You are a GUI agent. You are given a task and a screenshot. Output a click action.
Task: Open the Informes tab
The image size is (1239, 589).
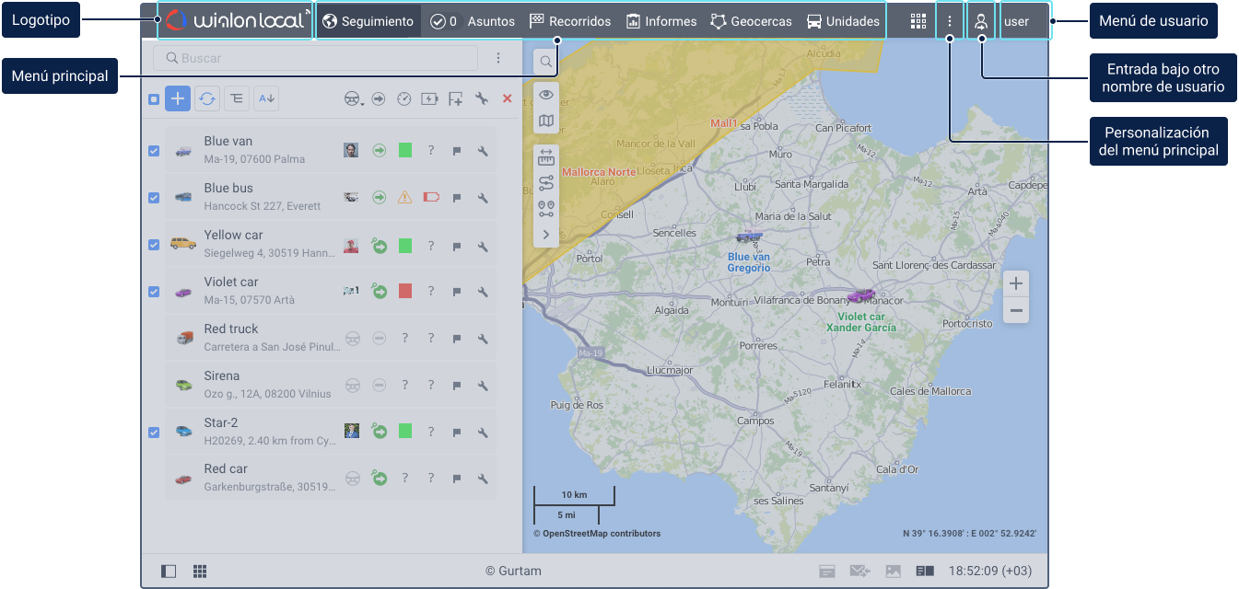(x=660, y=21)
